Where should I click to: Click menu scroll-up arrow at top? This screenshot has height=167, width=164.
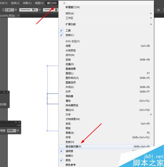tap(64, 3)
